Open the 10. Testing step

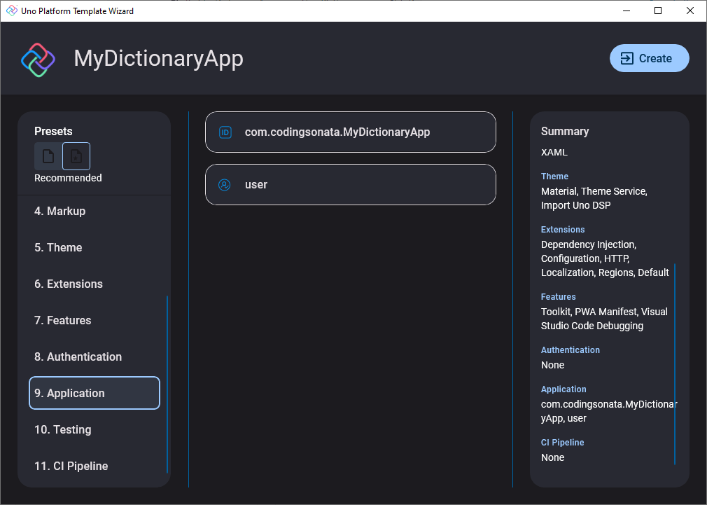(94, 429)
